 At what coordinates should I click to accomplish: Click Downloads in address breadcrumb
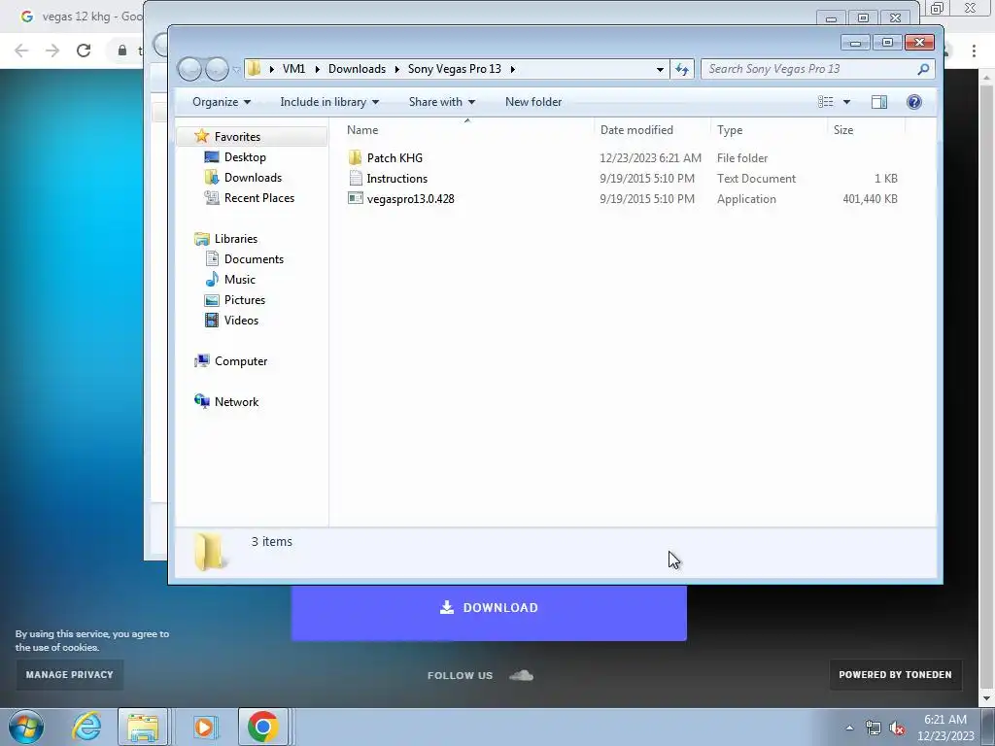[357, 69]
